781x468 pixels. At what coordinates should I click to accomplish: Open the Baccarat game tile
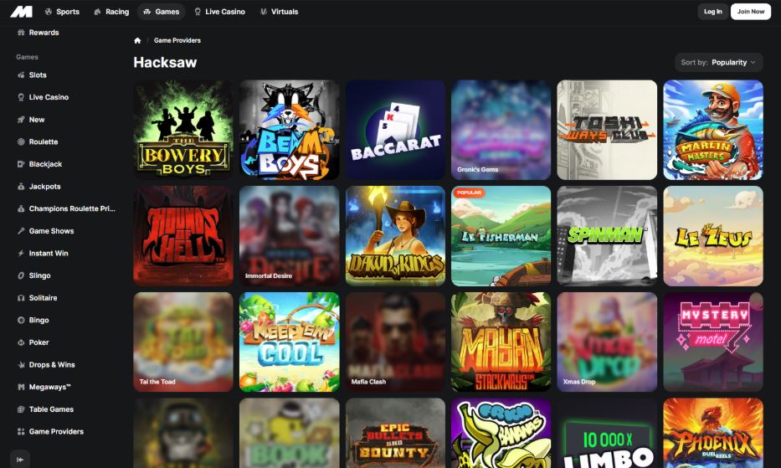395,130
